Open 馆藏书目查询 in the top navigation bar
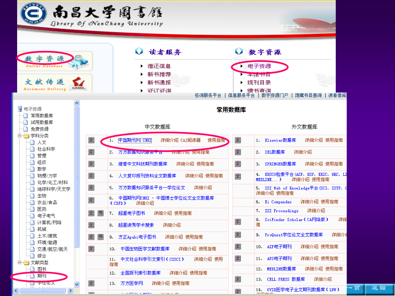 (x=308, y=96)
